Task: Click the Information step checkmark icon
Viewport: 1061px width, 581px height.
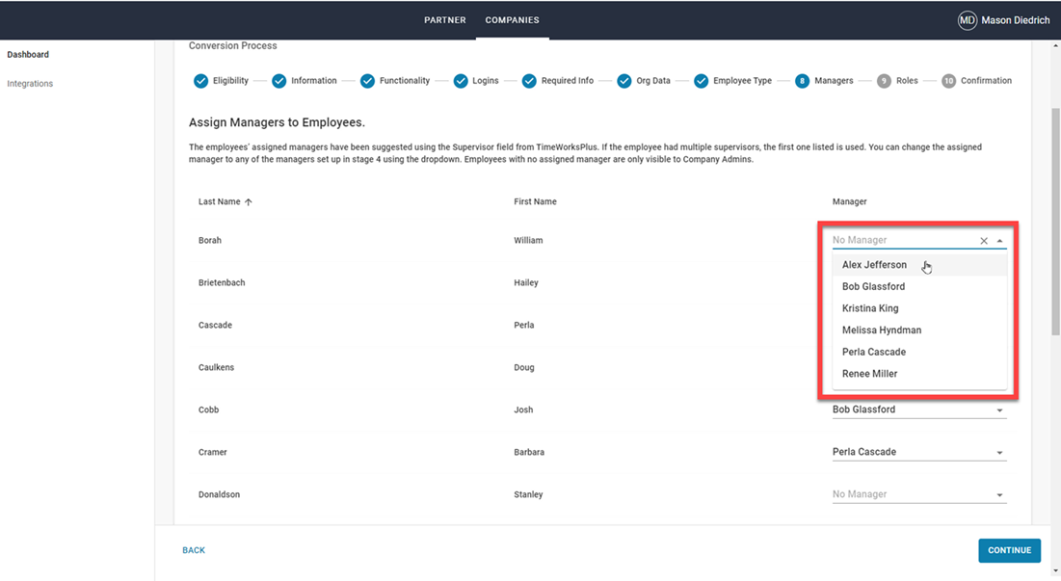Action: click(279, 81)
